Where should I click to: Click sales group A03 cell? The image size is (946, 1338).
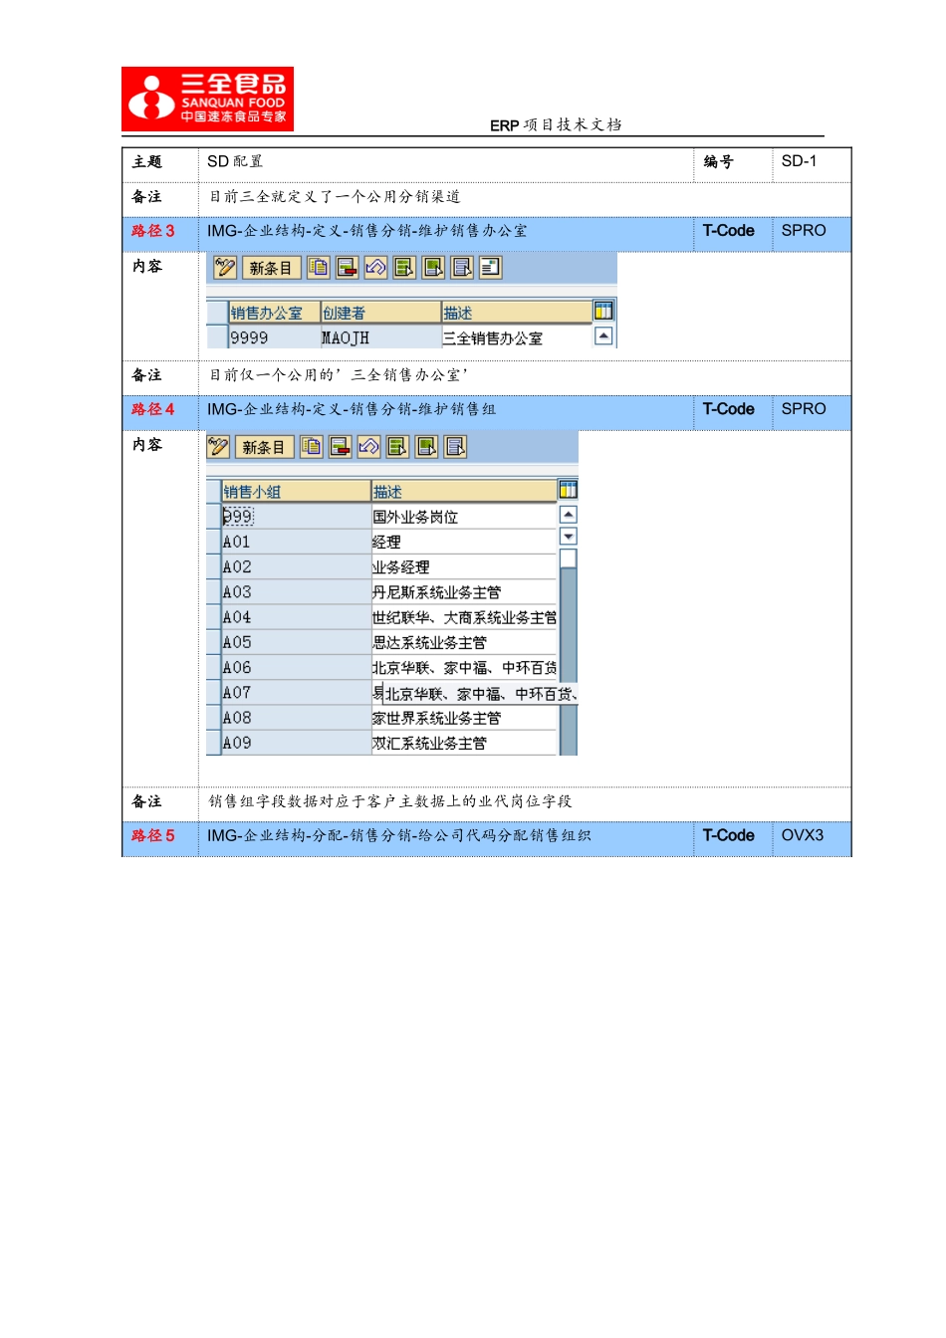296,591
